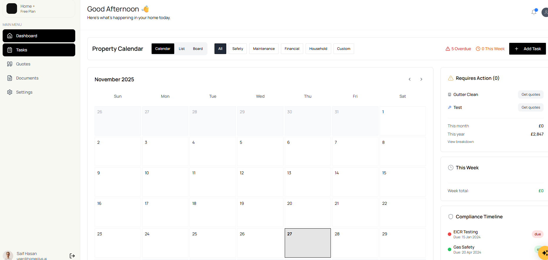This screenshot has width=548, height=260.
Task: Filter tasks by Financial
Action: pyautogui.click(x=292, y=49)
